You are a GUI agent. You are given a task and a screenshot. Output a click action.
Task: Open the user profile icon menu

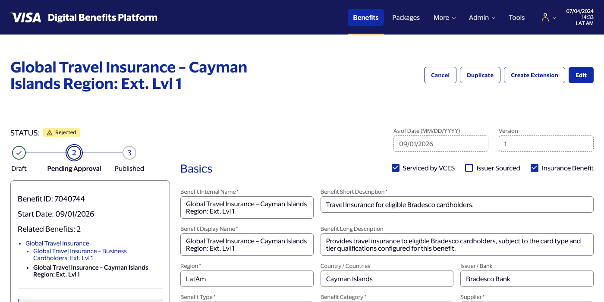click(545, 17)
